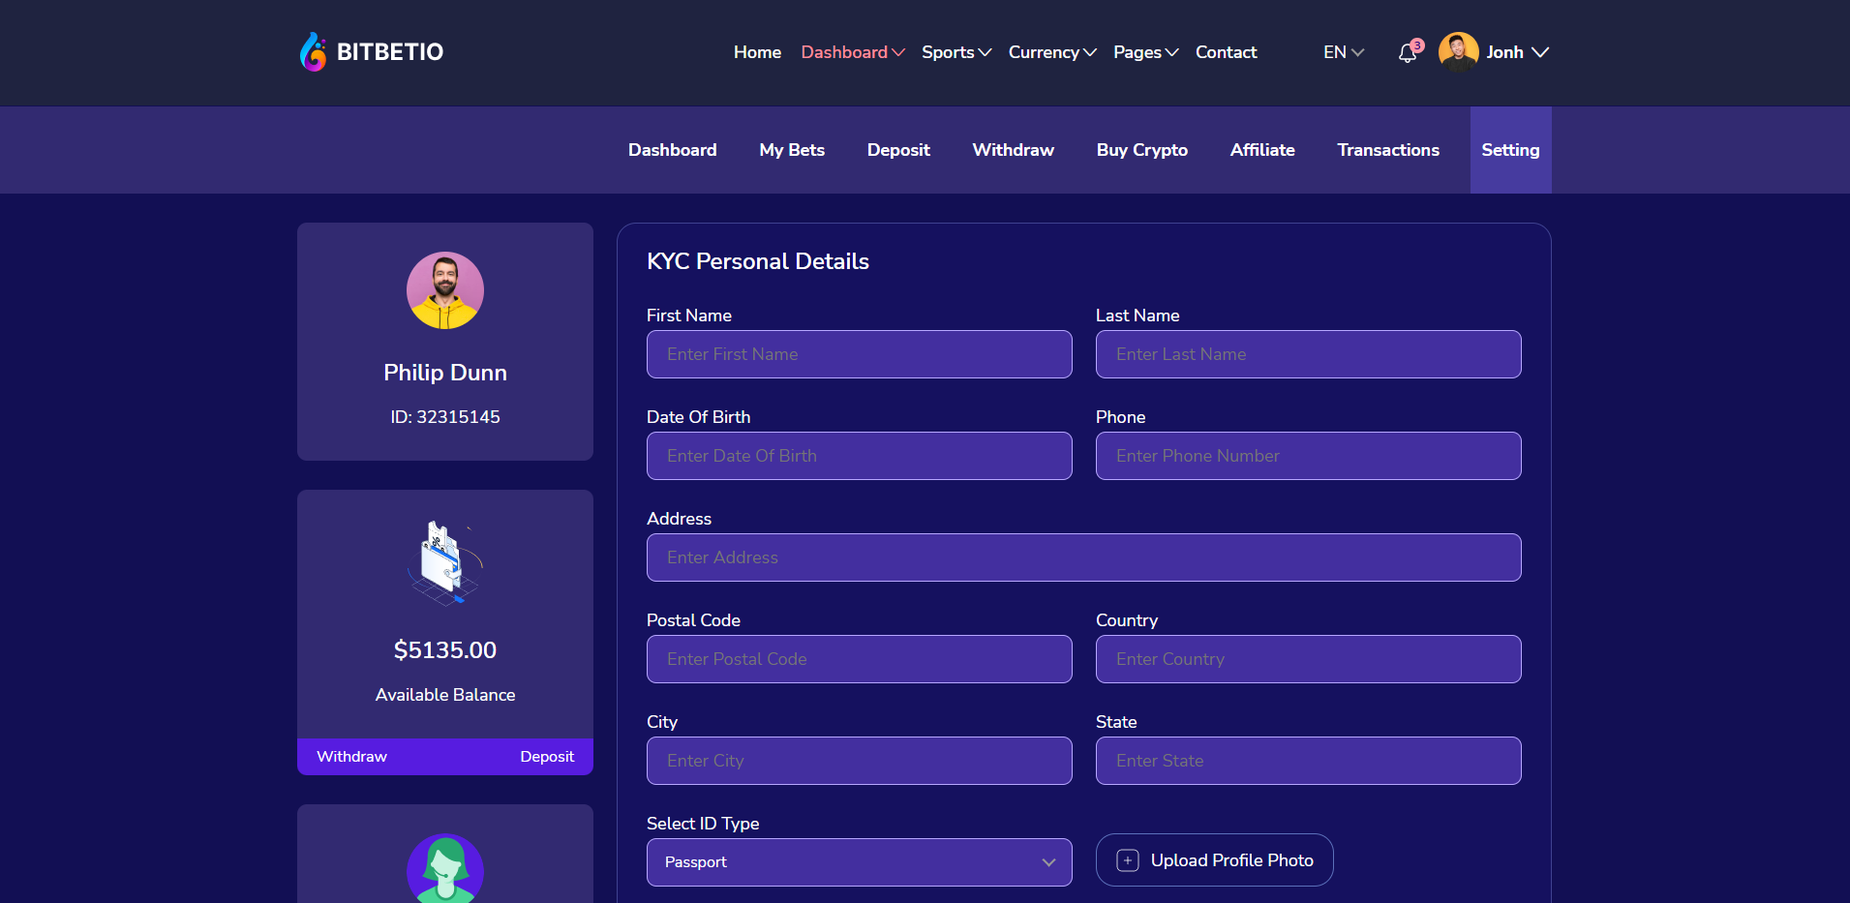Click the BITBETIO logo
The image size is (1850, 903).
coord(372,52)
